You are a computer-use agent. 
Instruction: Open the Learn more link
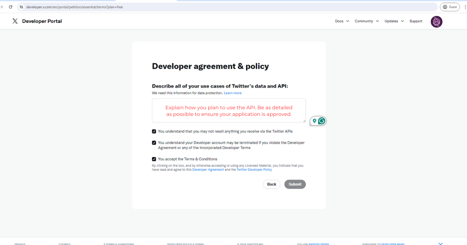point(232,93)
